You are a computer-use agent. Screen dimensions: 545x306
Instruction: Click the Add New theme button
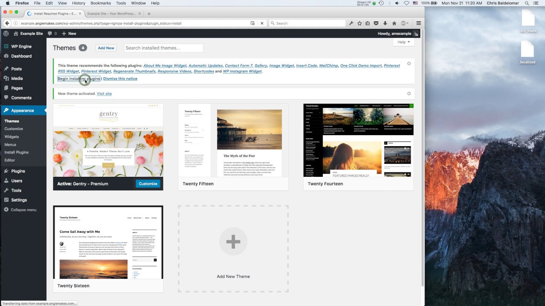pos(106,48)
